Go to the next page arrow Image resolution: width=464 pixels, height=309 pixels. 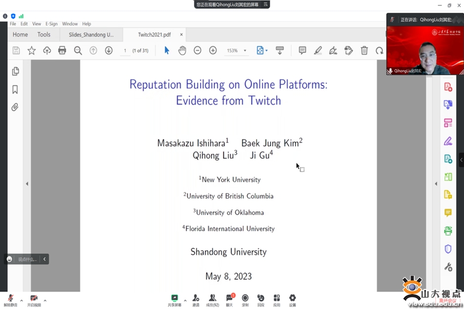109,50
